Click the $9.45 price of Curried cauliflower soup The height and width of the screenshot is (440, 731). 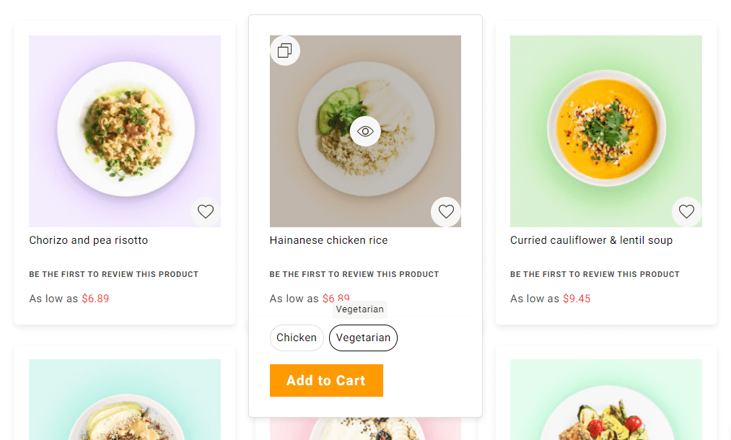pyautogui.click(x=577, y=299)
